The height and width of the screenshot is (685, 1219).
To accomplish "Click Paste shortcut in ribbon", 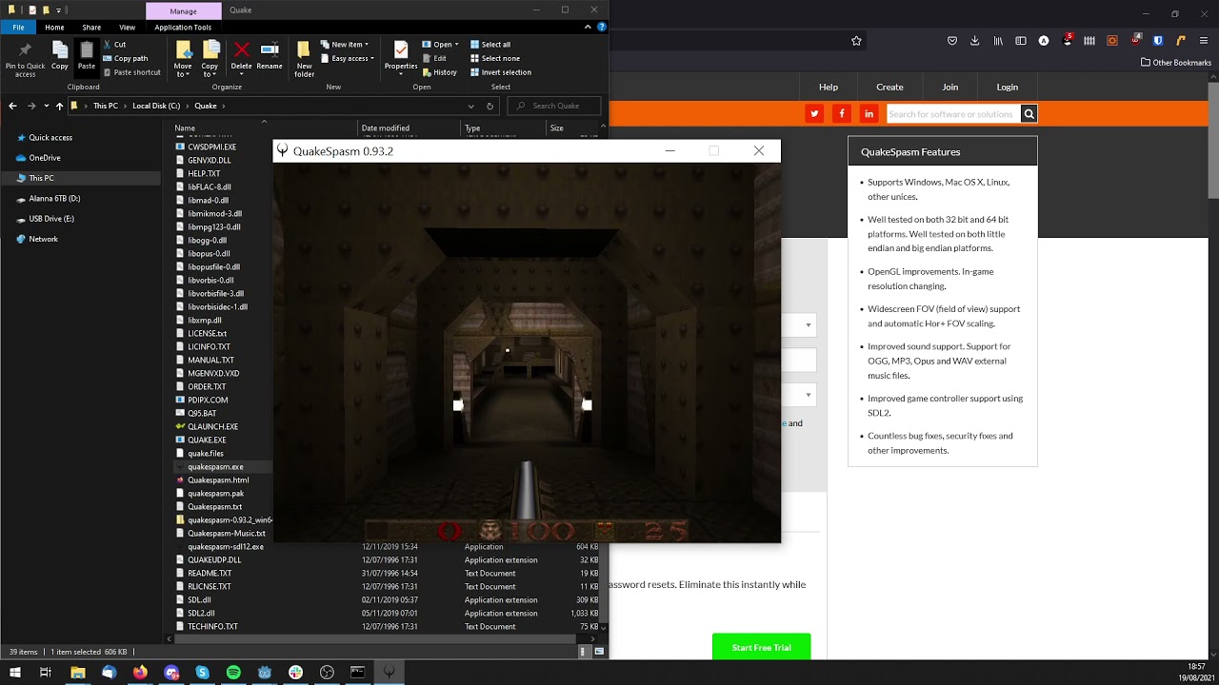I will pos(131,72).
